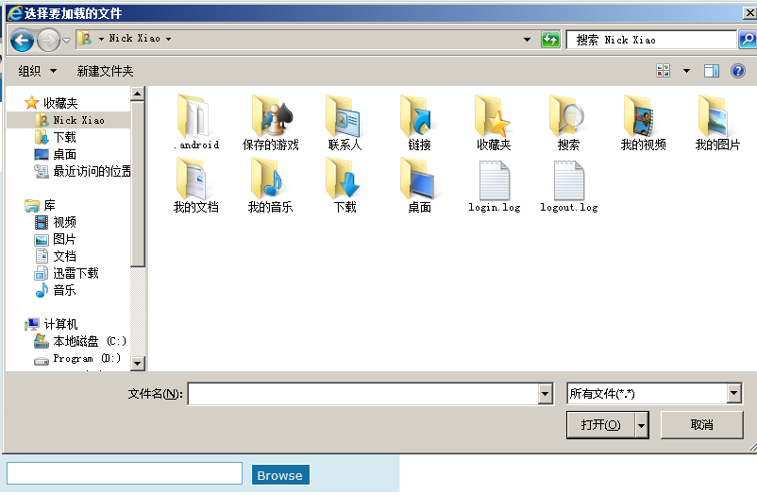757x495 pixels.
Task: Click 新建文件夹 in toolbar
Action: point(105,71)
